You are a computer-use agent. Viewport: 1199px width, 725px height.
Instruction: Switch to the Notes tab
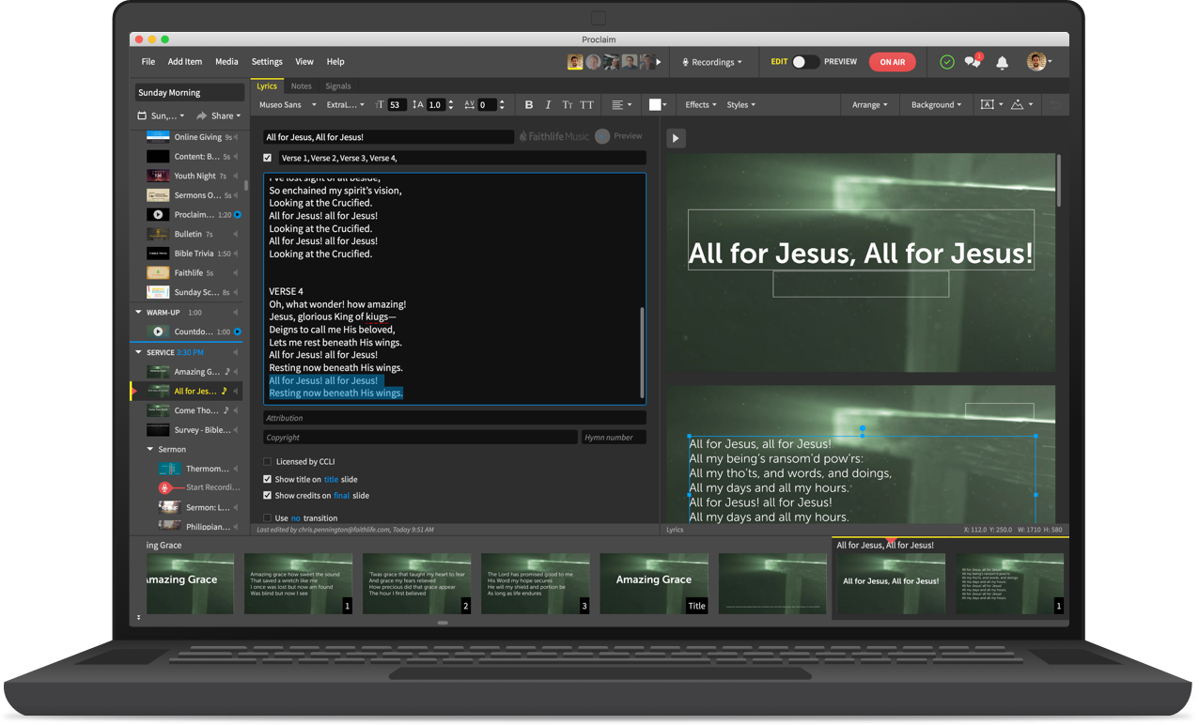click(301, 86)
